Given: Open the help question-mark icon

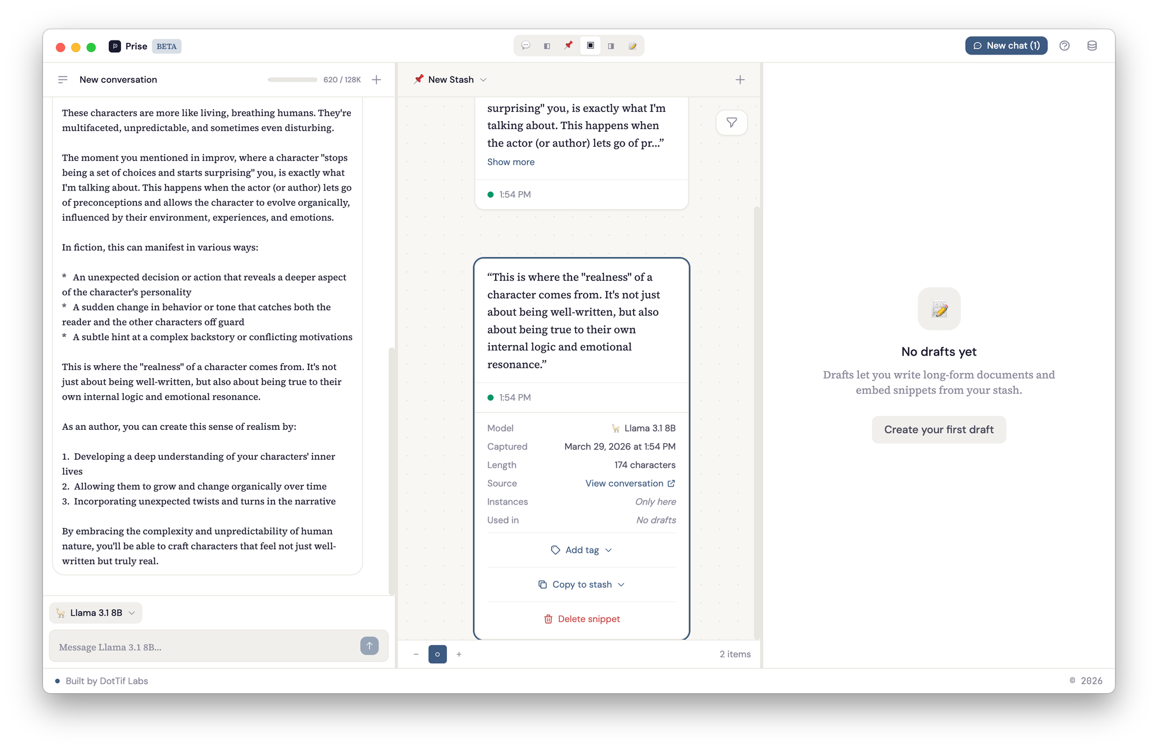Looking at the screenshot, I should pyautogui.click(x=1064, y=46).
